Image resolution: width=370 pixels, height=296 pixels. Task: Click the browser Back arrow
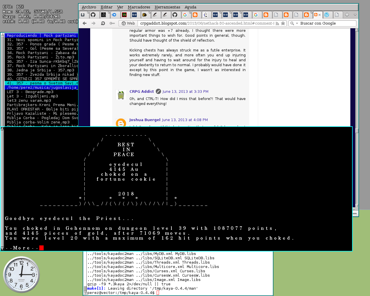(84, 23)
